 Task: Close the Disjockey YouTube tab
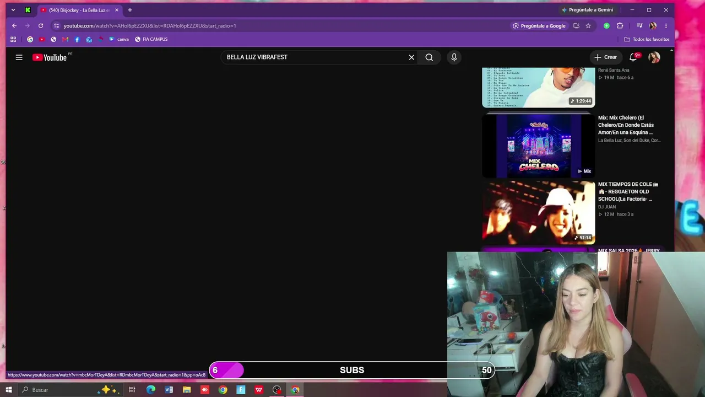point(117,10)
